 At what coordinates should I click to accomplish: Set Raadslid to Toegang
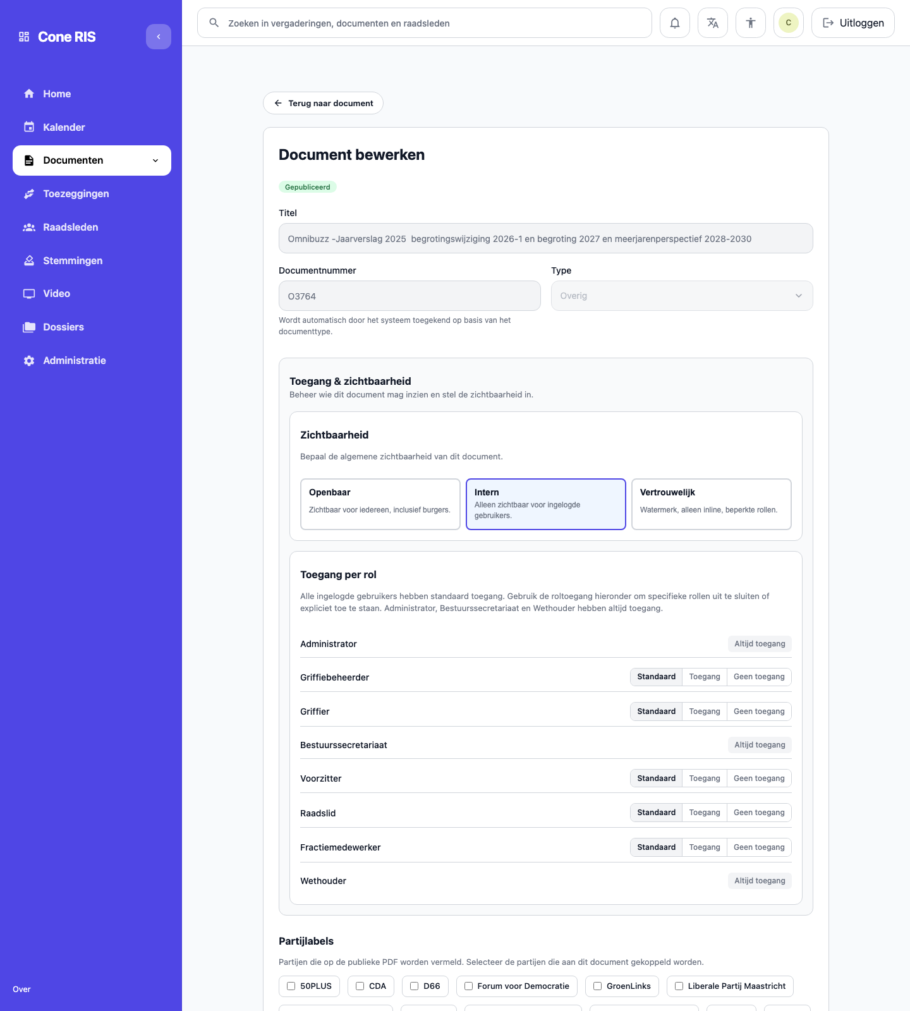(705, 813)
